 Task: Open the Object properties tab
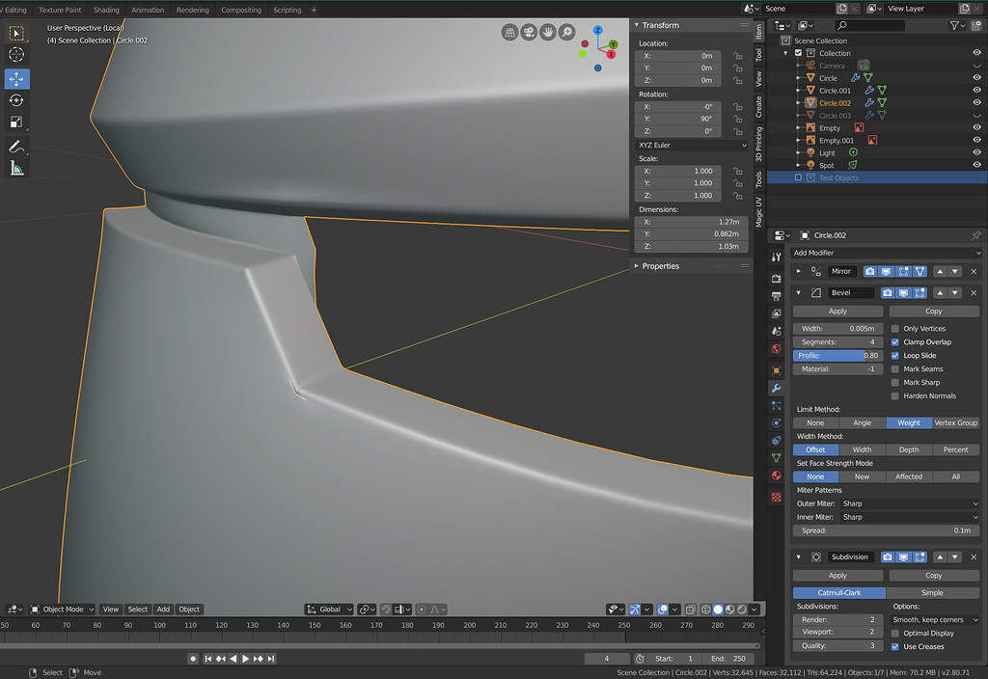(x=777, y=371)
